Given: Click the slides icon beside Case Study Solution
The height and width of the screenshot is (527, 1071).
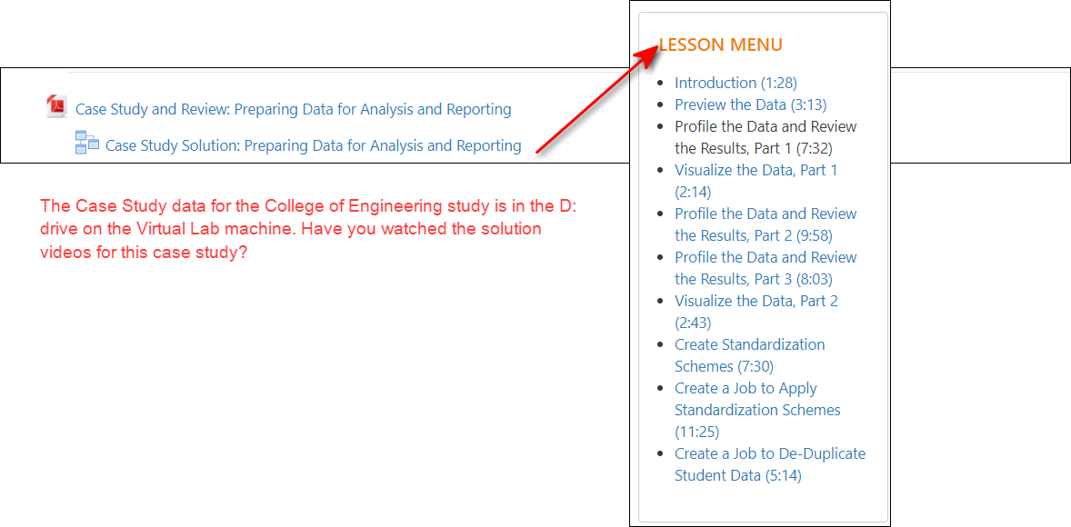Looking at the screenshot, I should coord(87,142).
